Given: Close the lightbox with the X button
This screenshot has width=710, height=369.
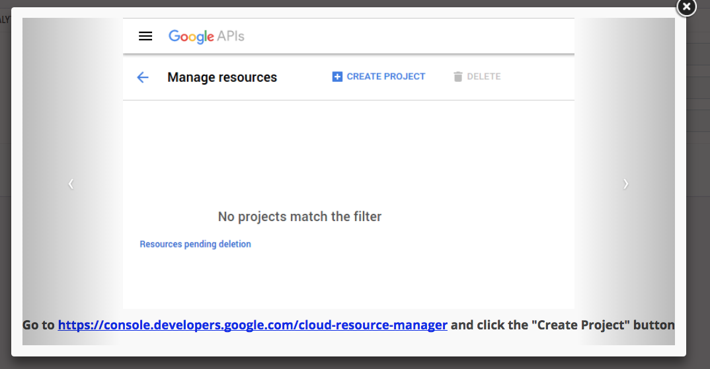Looking at the screenshot, I should [686, 7].
